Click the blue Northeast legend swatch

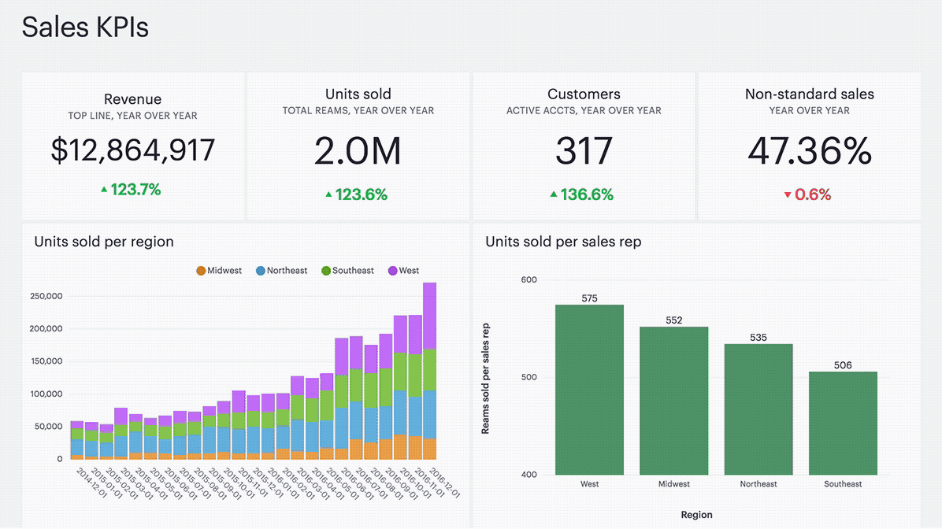(261, 271)
